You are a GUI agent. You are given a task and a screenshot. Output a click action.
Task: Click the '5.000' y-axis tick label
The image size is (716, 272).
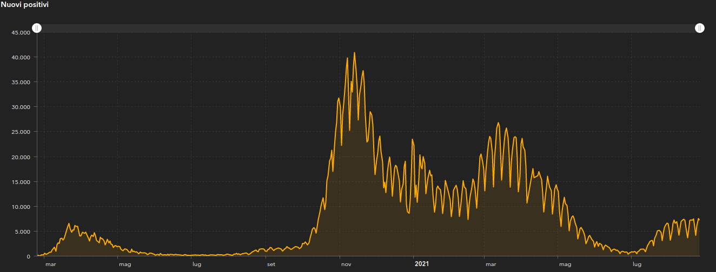click(22, 232)
